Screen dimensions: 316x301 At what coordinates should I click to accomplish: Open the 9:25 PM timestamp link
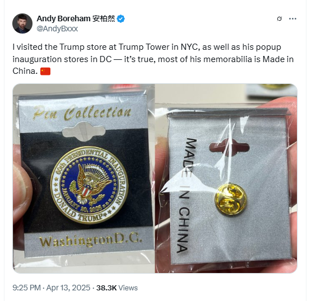click(26, 288)
